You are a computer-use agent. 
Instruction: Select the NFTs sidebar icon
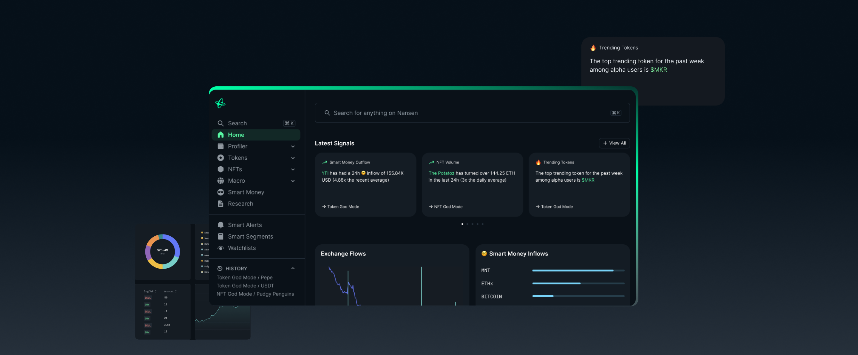click(x=221, y=169)
